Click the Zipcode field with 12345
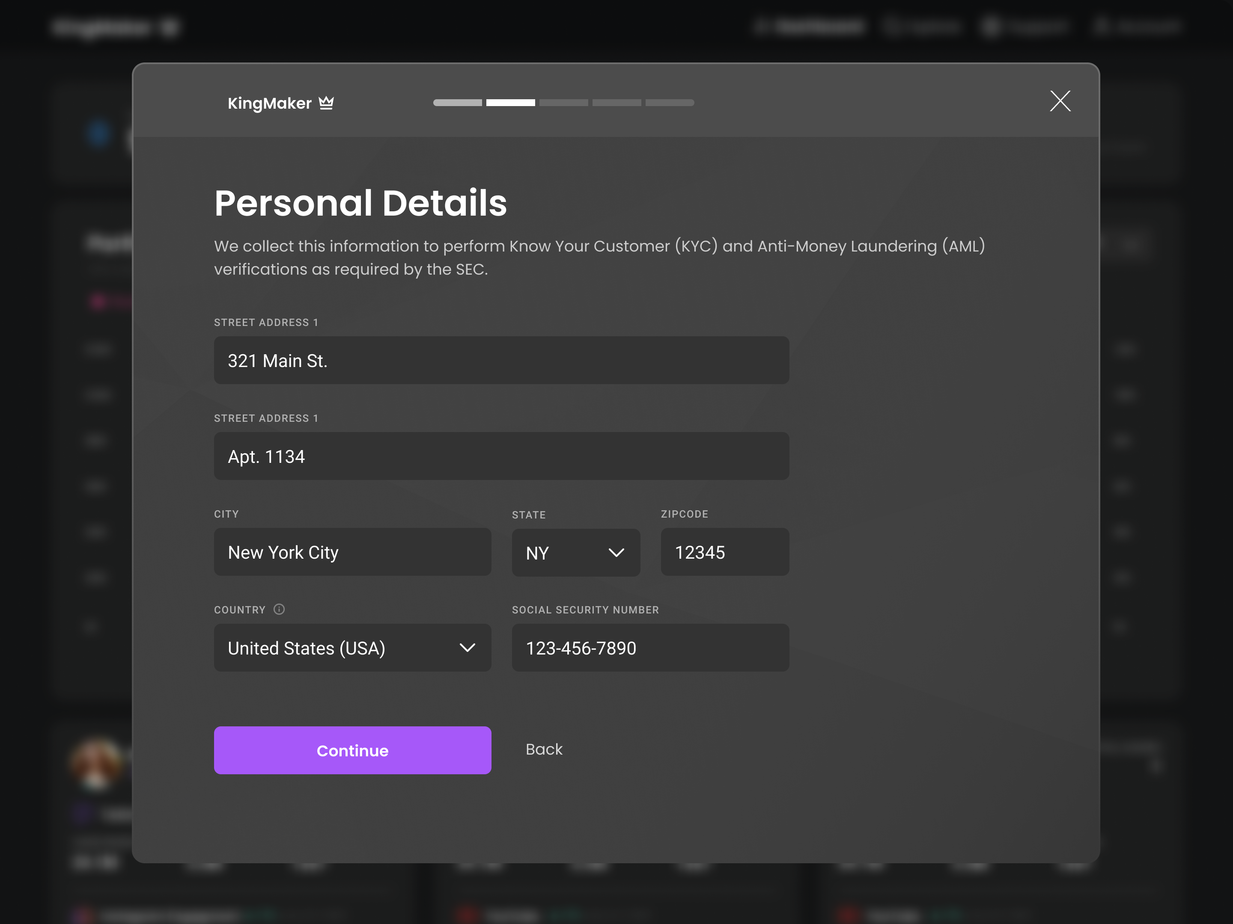This screenshot has height=924, width=1233. coord(725,552)
